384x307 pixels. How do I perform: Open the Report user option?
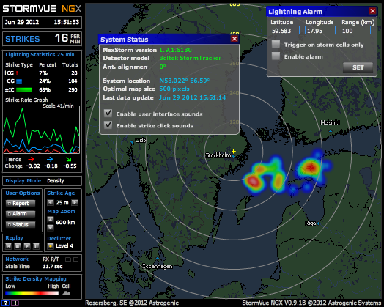[x=21, y=204]
